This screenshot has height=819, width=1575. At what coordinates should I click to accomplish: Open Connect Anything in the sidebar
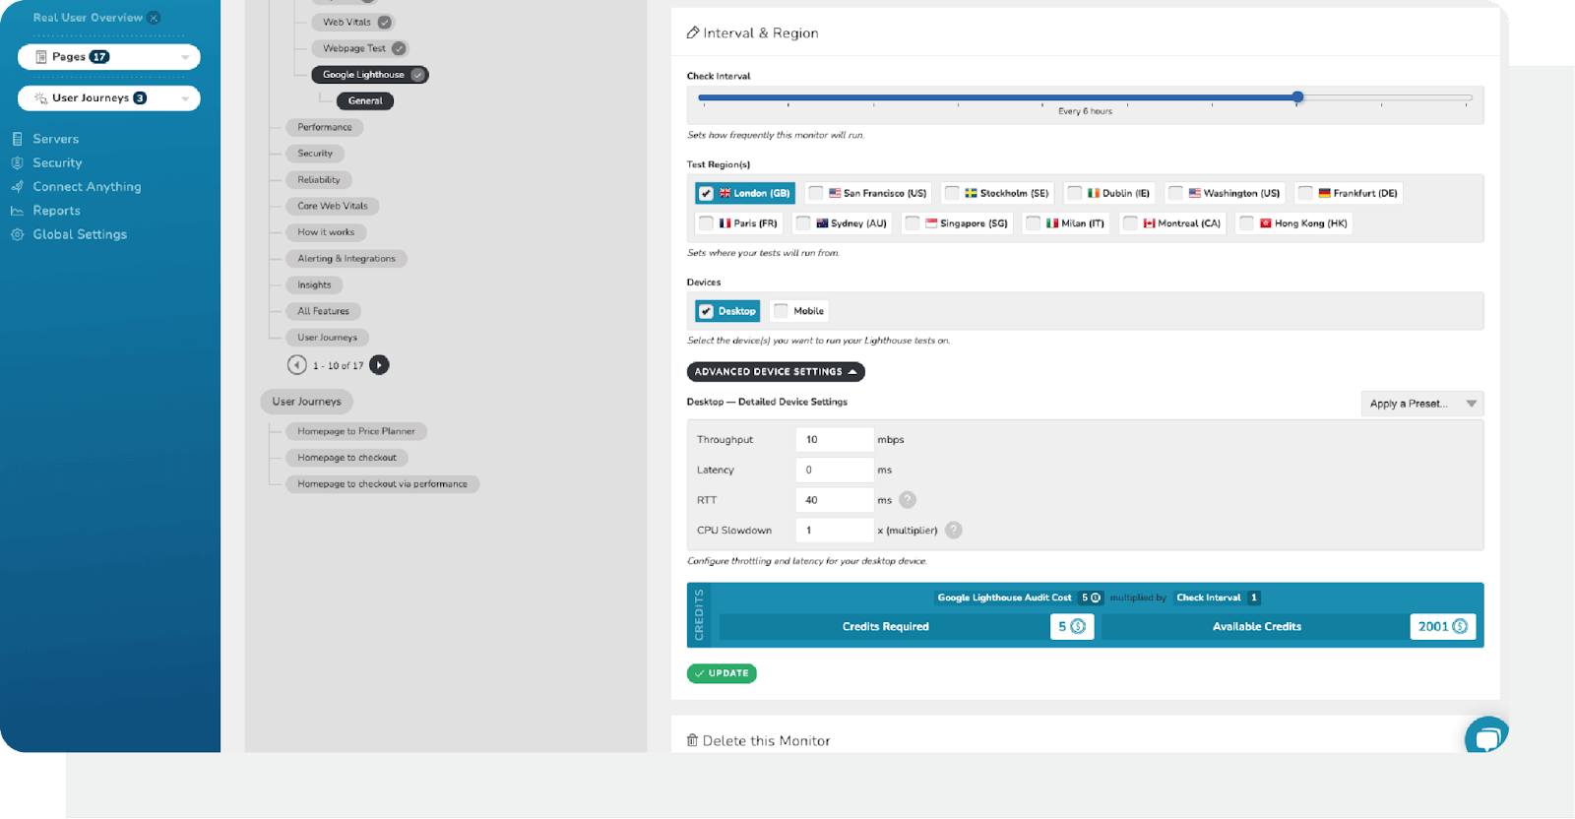(x=87, y=187)
